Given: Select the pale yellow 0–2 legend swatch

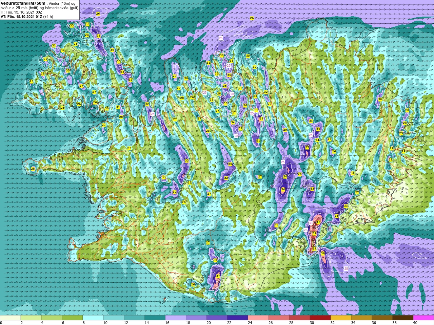Looking at the screenshot, I should pos(11,318).
